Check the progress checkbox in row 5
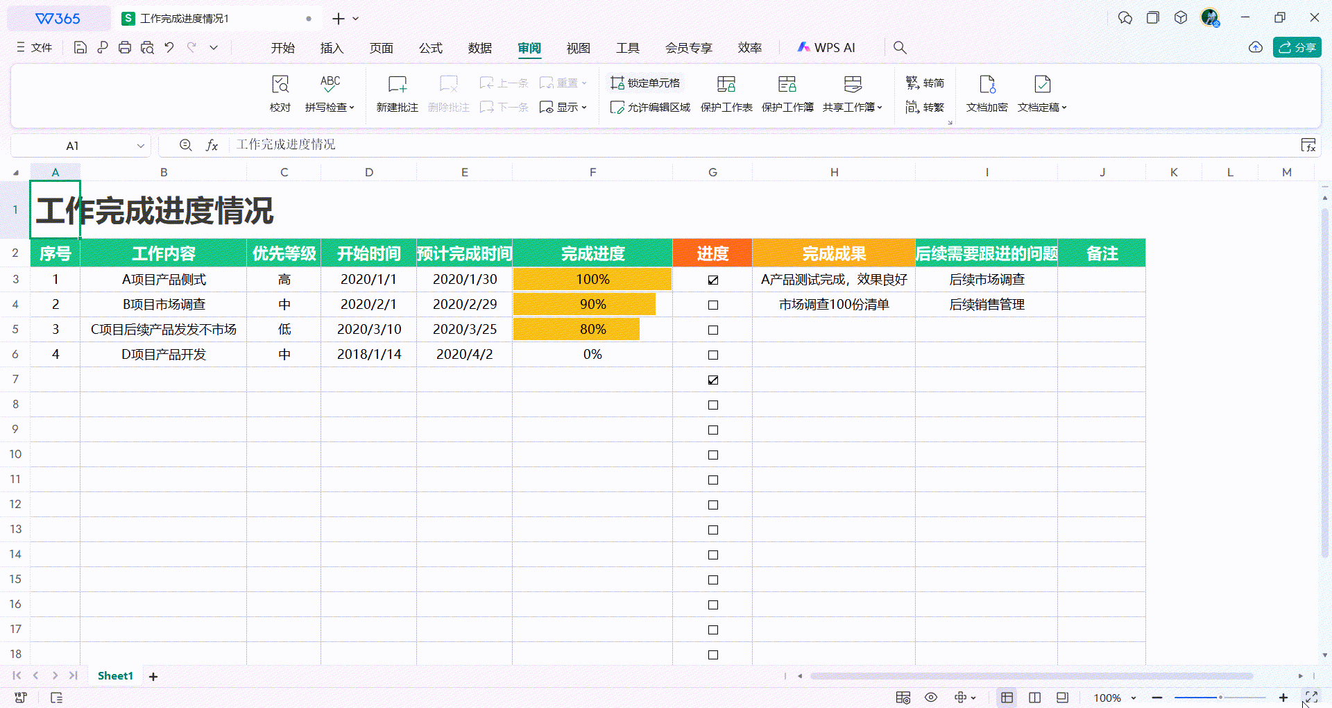Screen dimensions: 1332x708 (712, 330)
